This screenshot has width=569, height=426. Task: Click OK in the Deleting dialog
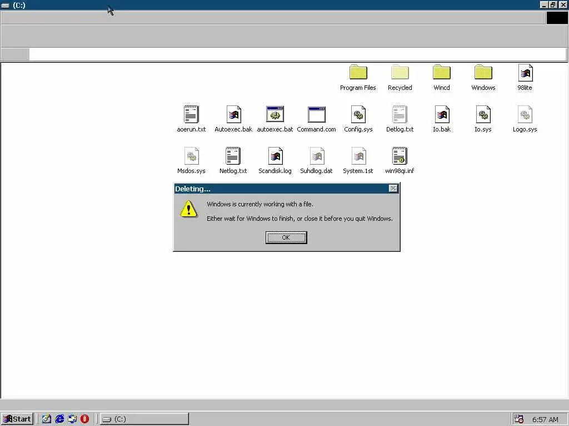tap(286, 237)
